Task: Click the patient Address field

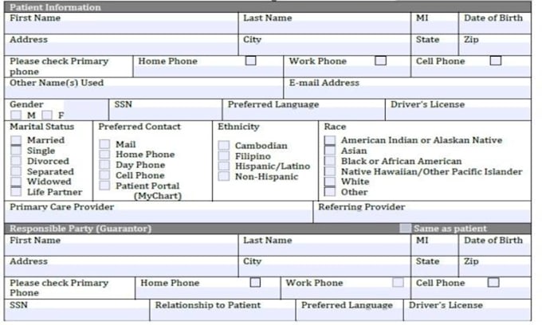Action: [x=121, y=45]
